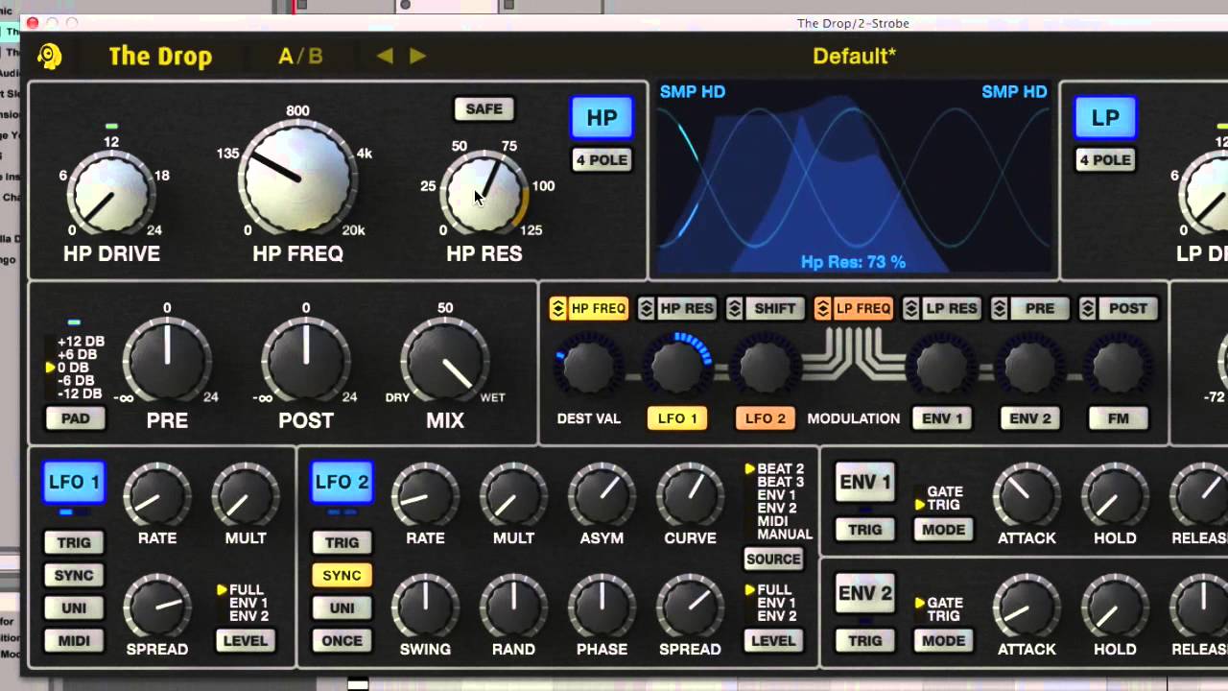Click the ENV 2 MODE selector button

943,640
